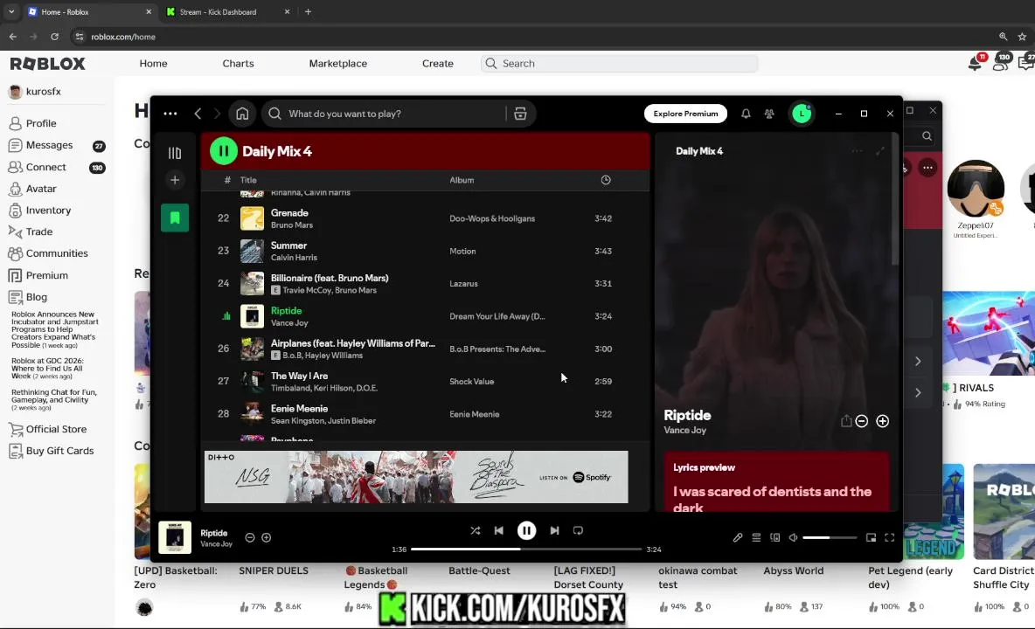Share Riptide from now playing panel
Viewport: 1035px width, 629px height.
[x=846, y=421]
